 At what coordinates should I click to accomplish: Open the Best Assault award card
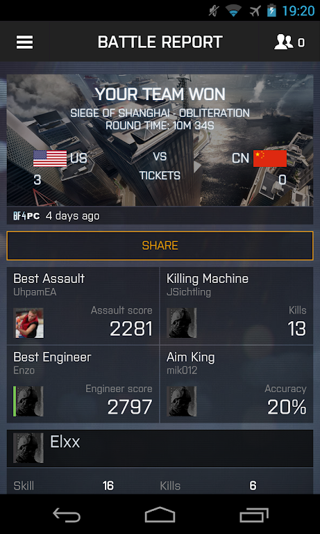pos(83,306)
